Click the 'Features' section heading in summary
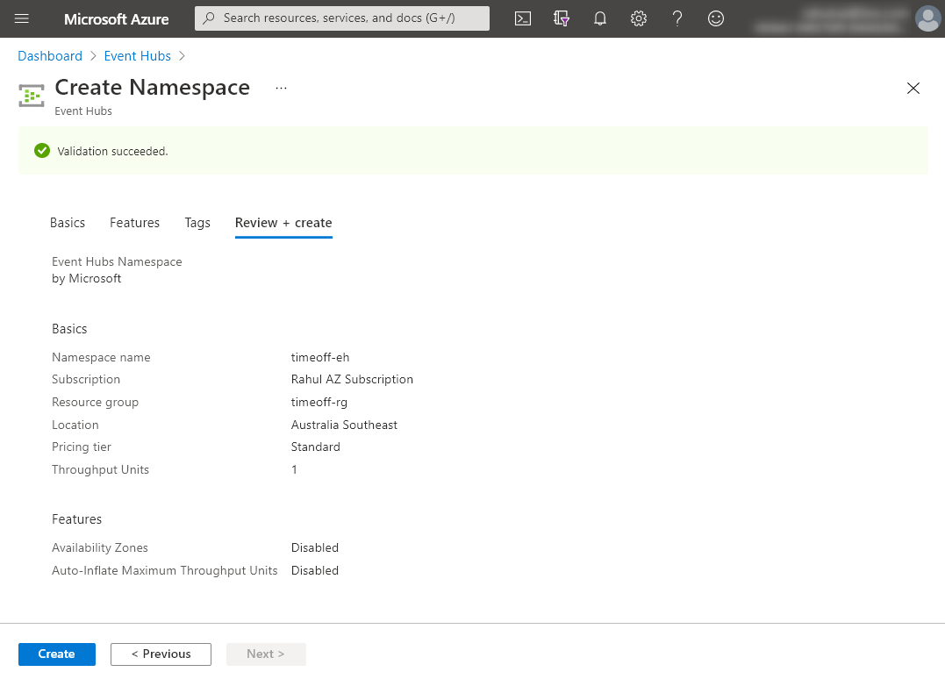 pyautogui.click(x=76, y=519)
